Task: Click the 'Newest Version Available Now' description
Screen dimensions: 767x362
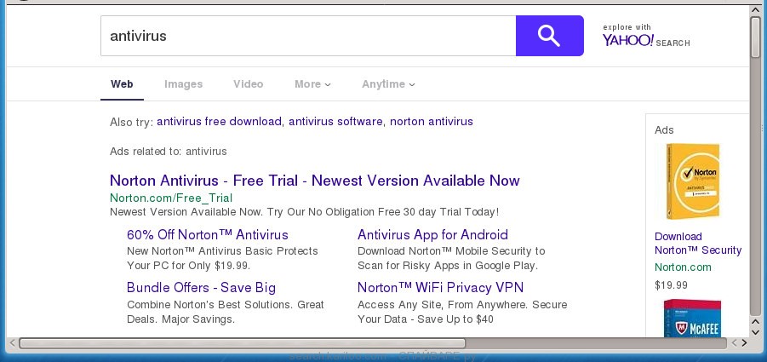Action: pyautogui.click(x=304, y=212)
